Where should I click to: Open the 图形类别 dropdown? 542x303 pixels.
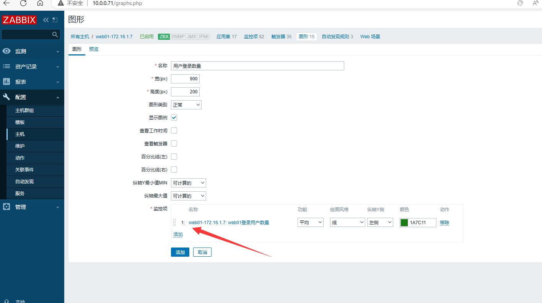[x=186, y=105]
